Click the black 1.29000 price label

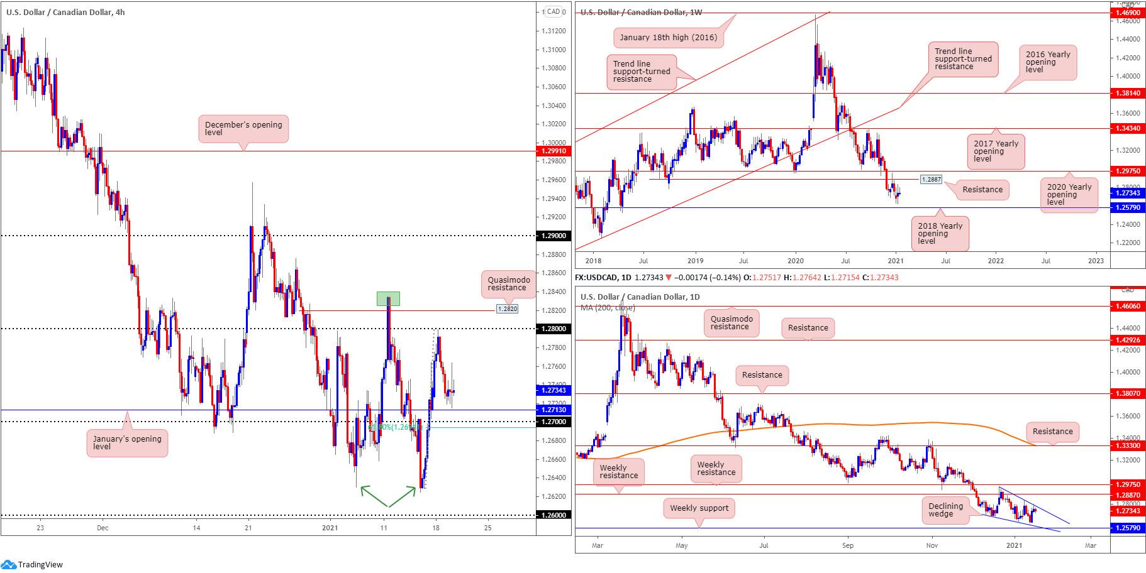[x=554, y=236]
